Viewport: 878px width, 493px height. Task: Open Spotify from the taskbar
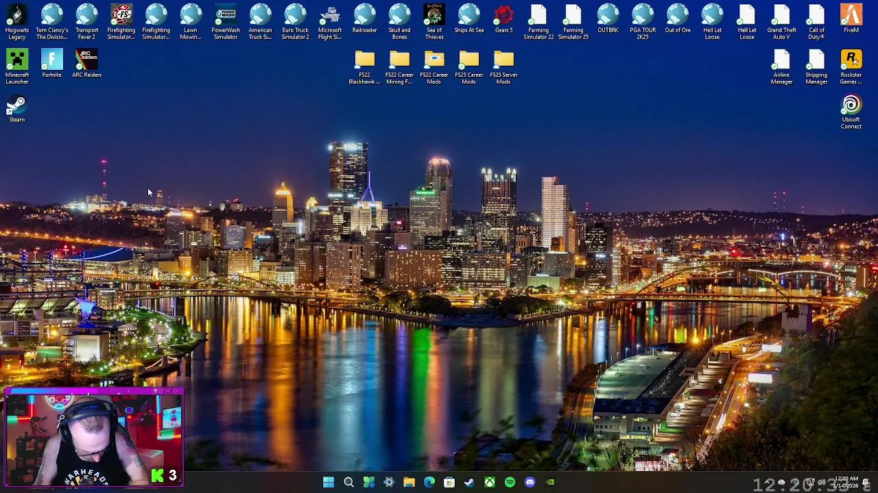coord(510,483)
